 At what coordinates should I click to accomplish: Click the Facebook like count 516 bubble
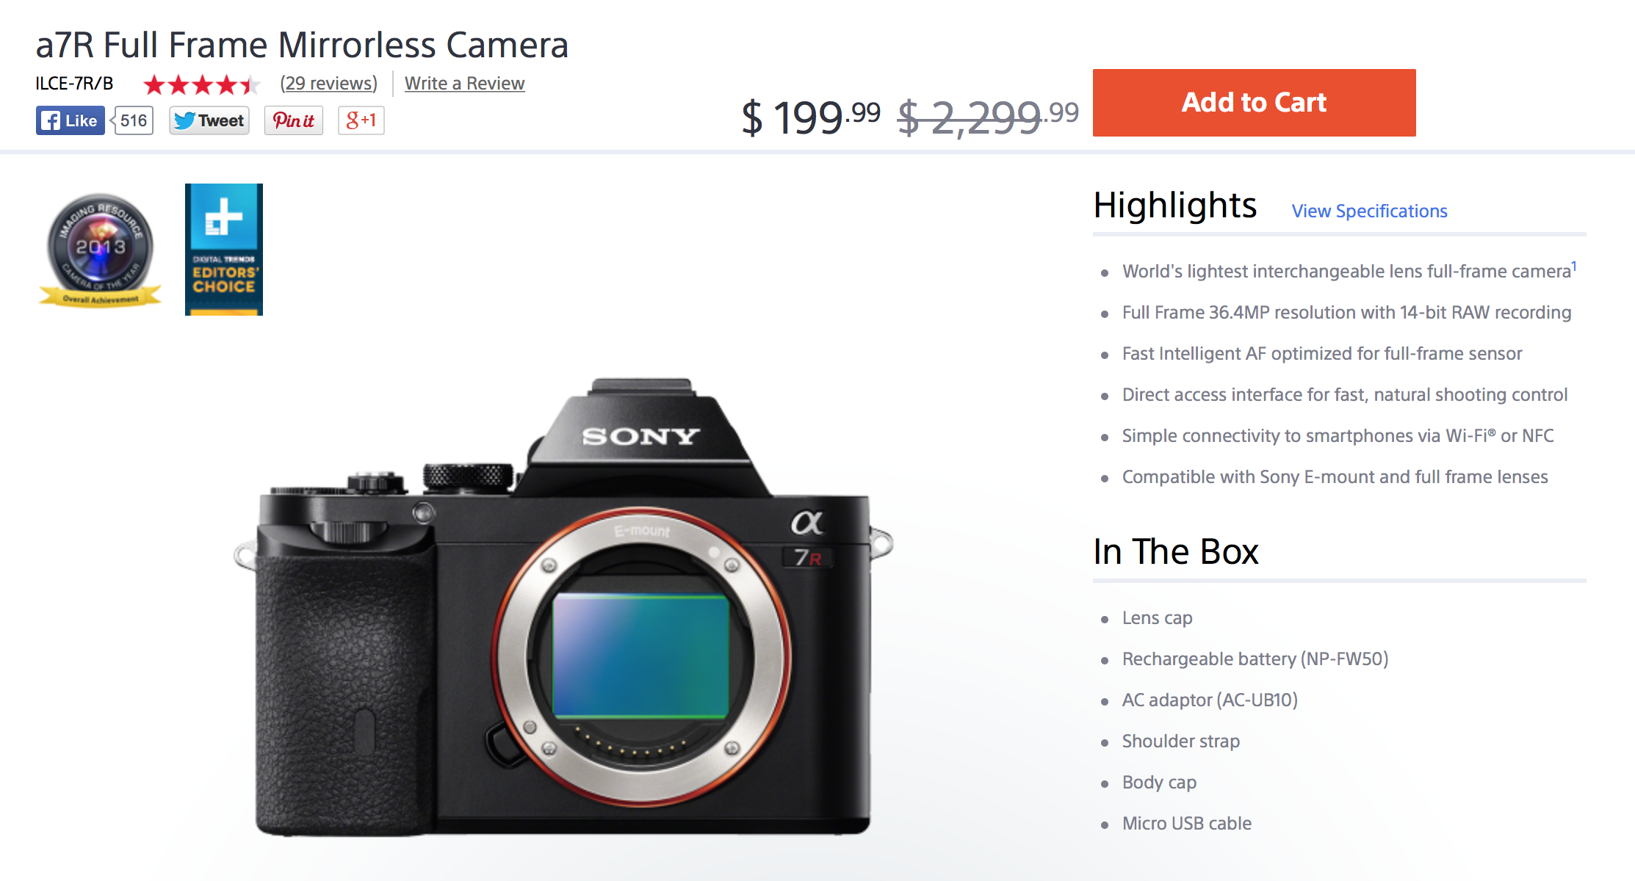(x=134, y=120)
